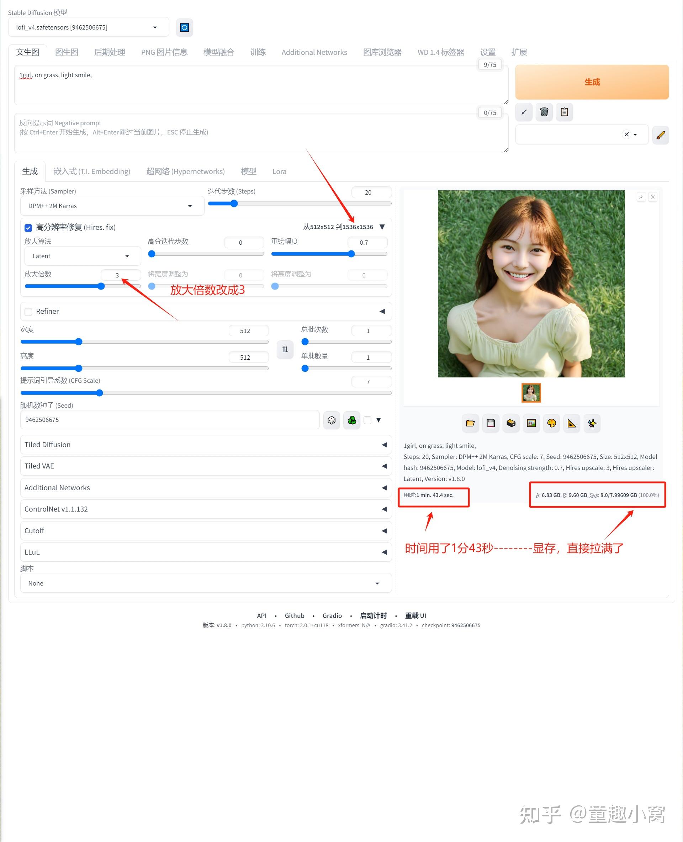The width and height of the screenshot is (683, 842).
Task: Randomize the seed with the dice icon
Action: point(332,420)
